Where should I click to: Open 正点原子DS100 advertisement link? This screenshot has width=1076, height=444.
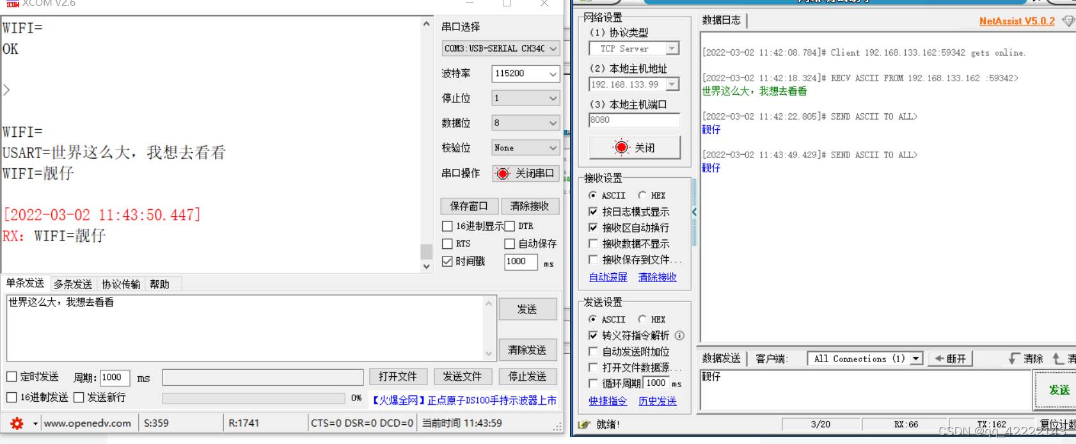point(464,400)
